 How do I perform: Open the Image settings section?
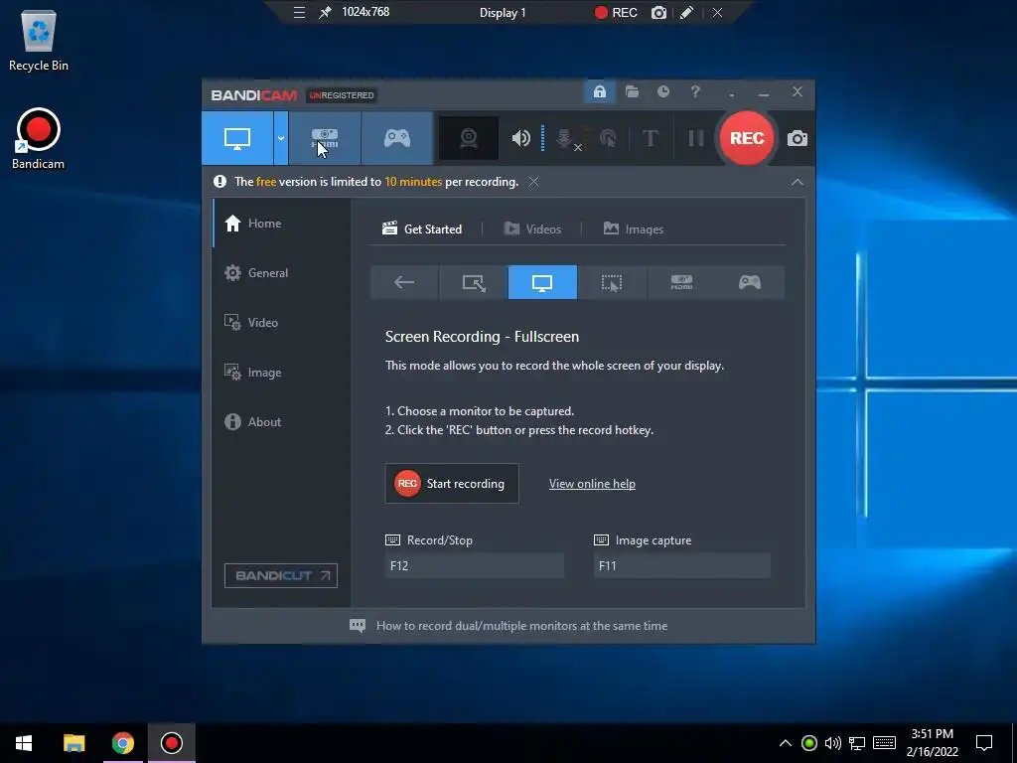[281, 373]
